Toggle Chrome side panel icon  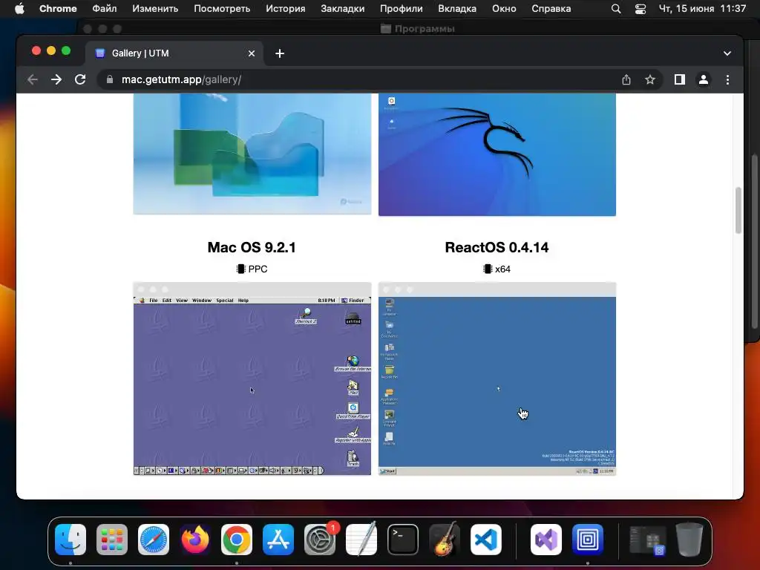(680, 79)
